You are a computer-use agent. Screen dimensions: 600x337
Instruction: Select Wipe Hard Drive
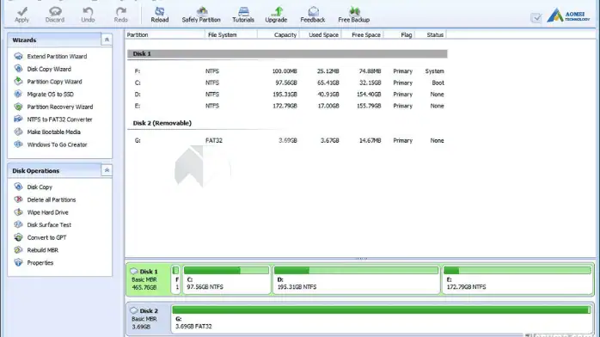(x=47, y=212)
